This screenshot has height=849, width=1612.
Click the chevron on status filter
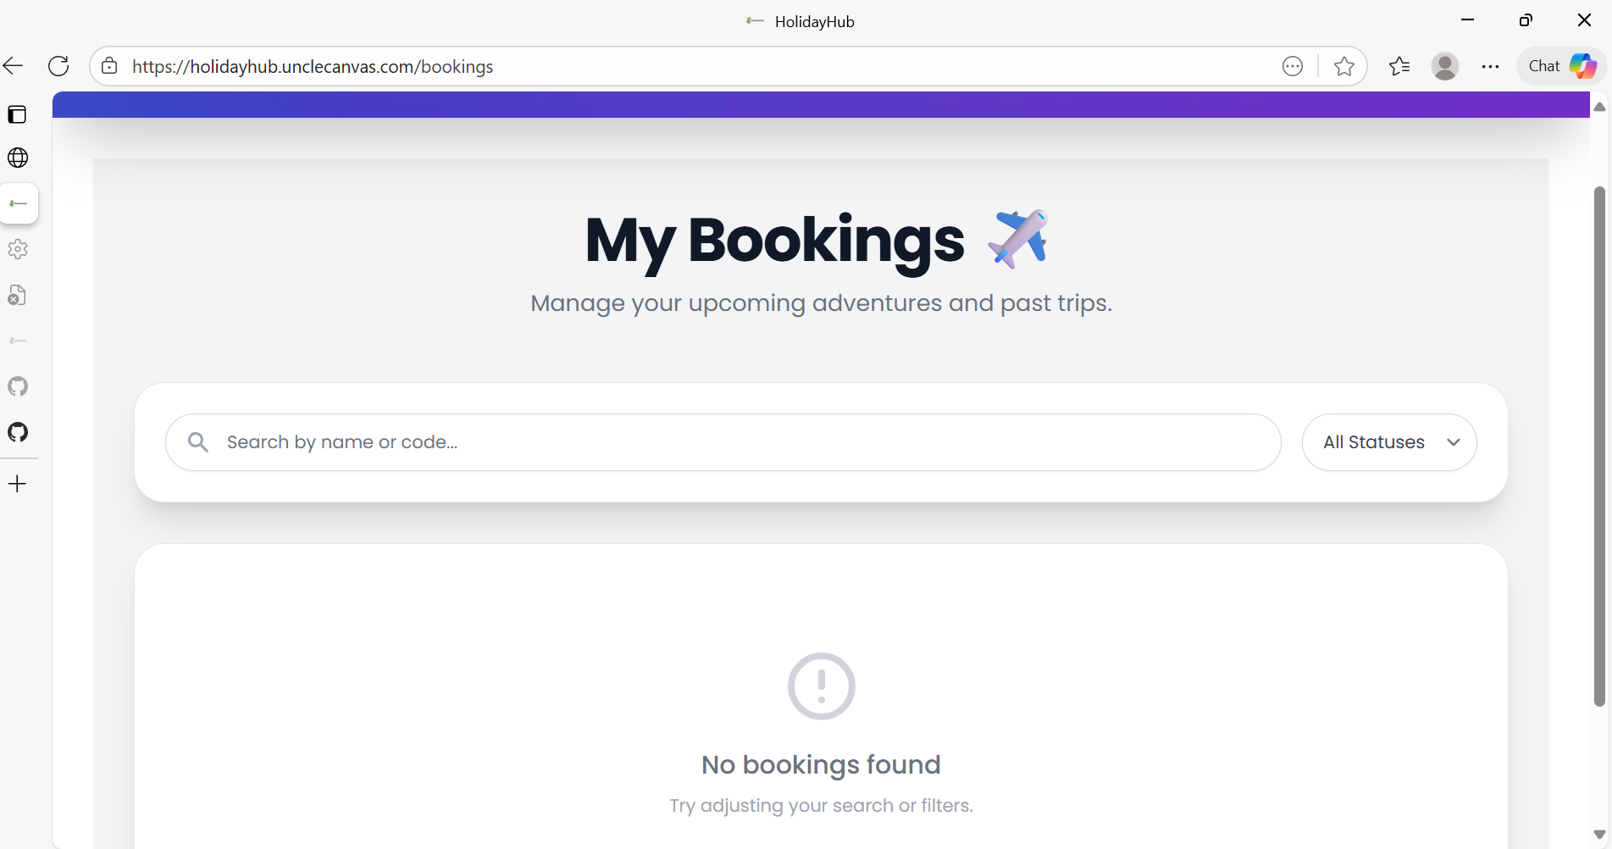click(1454, 442)
